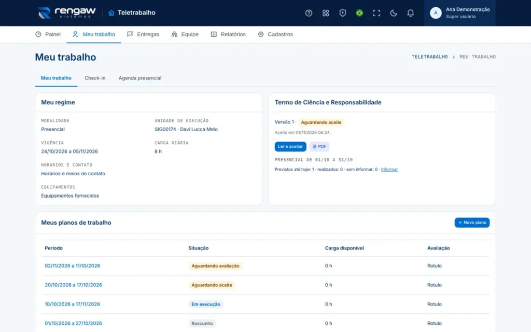531x332 pixels.
Task: Click the Informar link
Action: 389,170
